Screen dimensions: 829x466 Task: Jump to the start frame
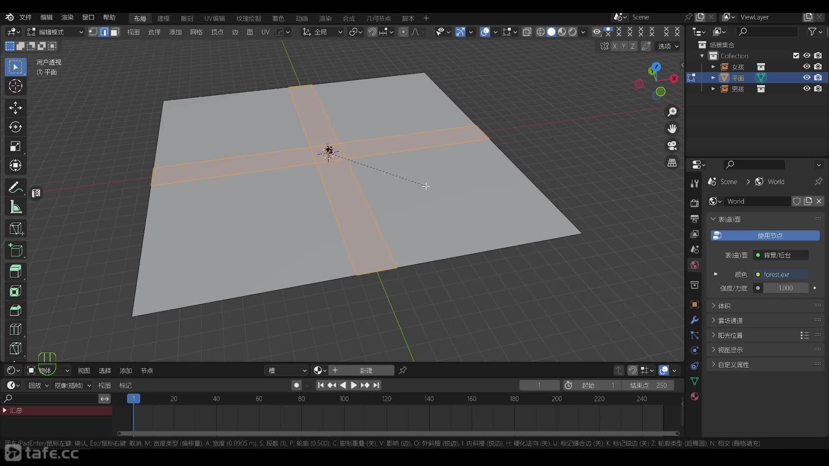pos(320,385)
